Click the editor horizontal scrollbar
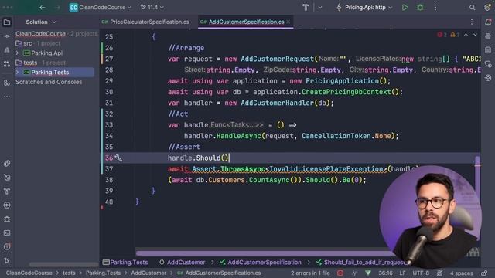Viewport: 495px width, 278px height. click(265, 253)
